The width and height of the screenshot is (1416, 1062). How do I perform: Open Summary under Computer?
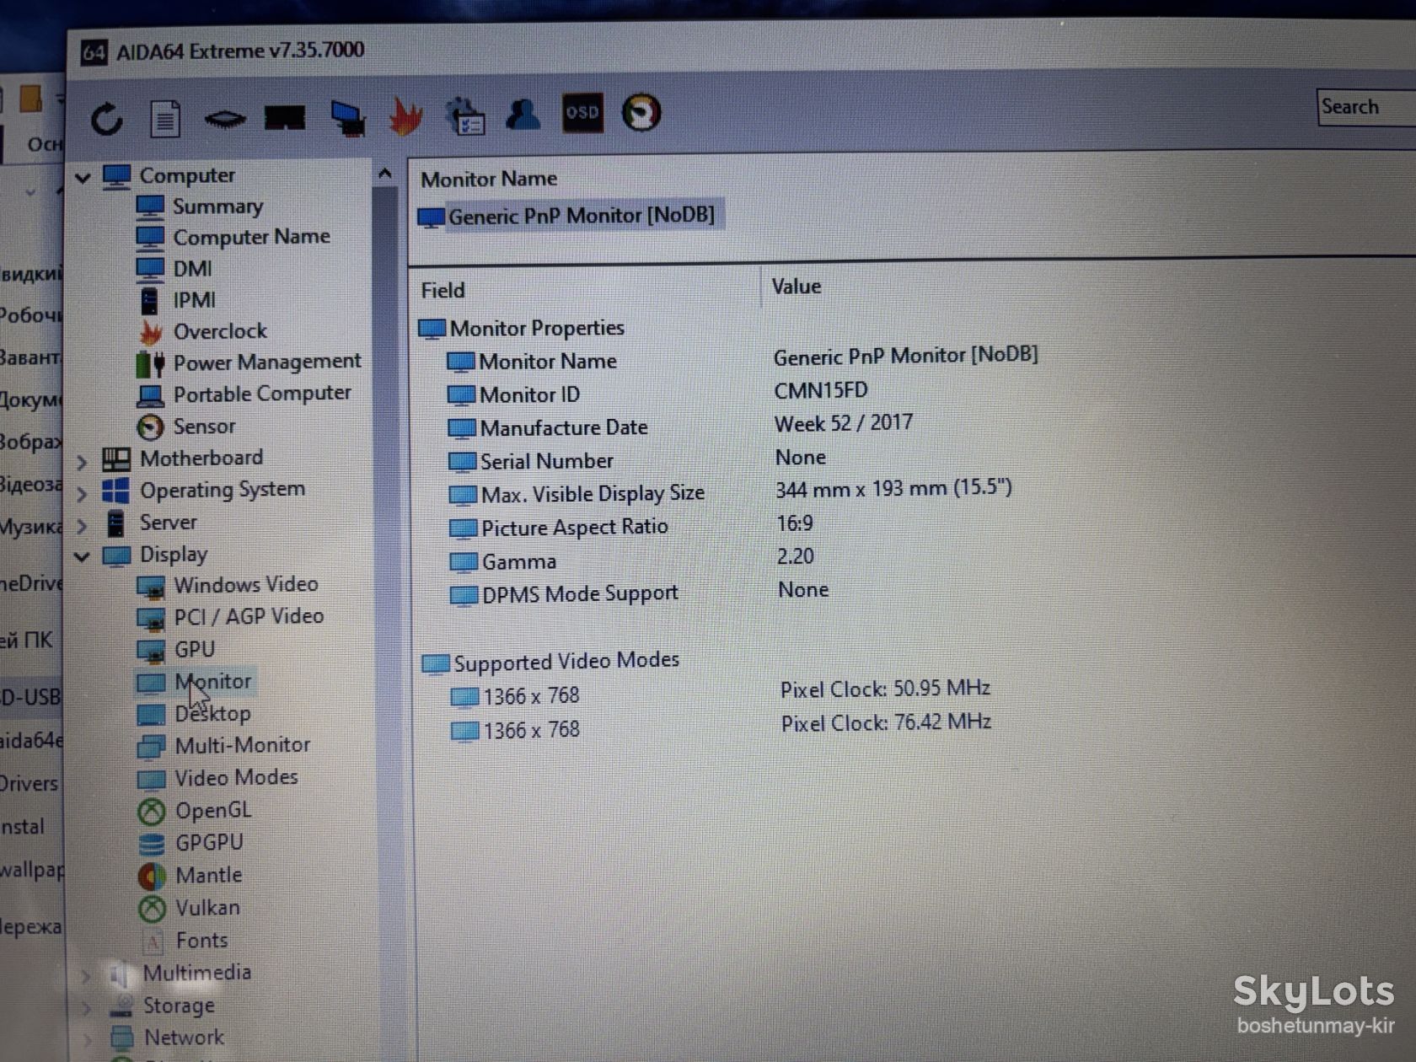point(201,206)
